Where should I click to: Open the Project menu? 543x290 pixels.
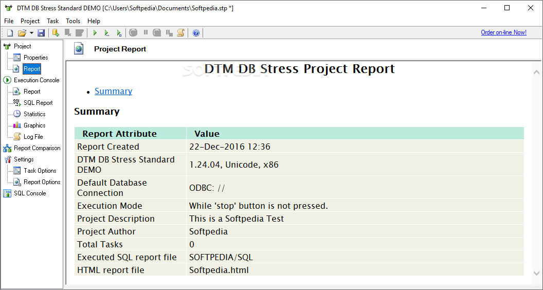[30, 21]
